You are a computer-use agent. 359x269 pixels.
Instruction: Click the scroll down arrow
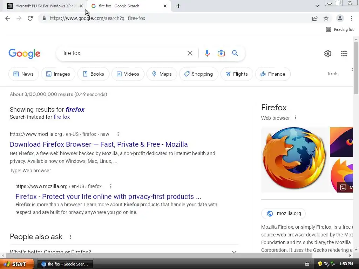coord(356,249)
